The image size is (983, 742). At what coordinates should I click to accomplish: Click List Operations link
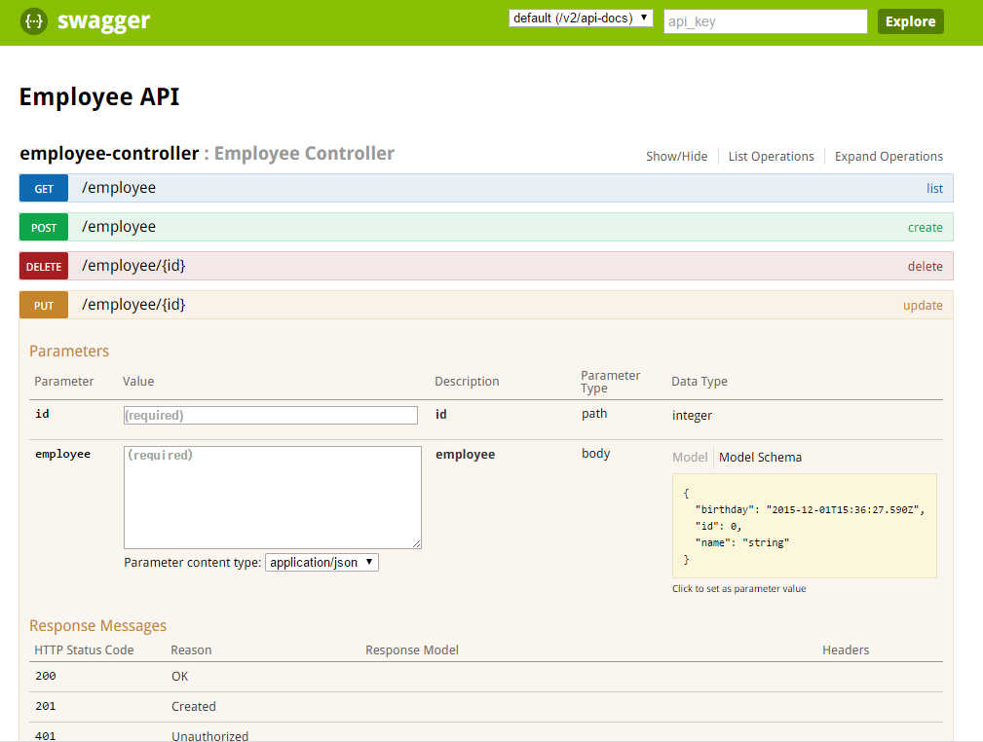point(771,157)
